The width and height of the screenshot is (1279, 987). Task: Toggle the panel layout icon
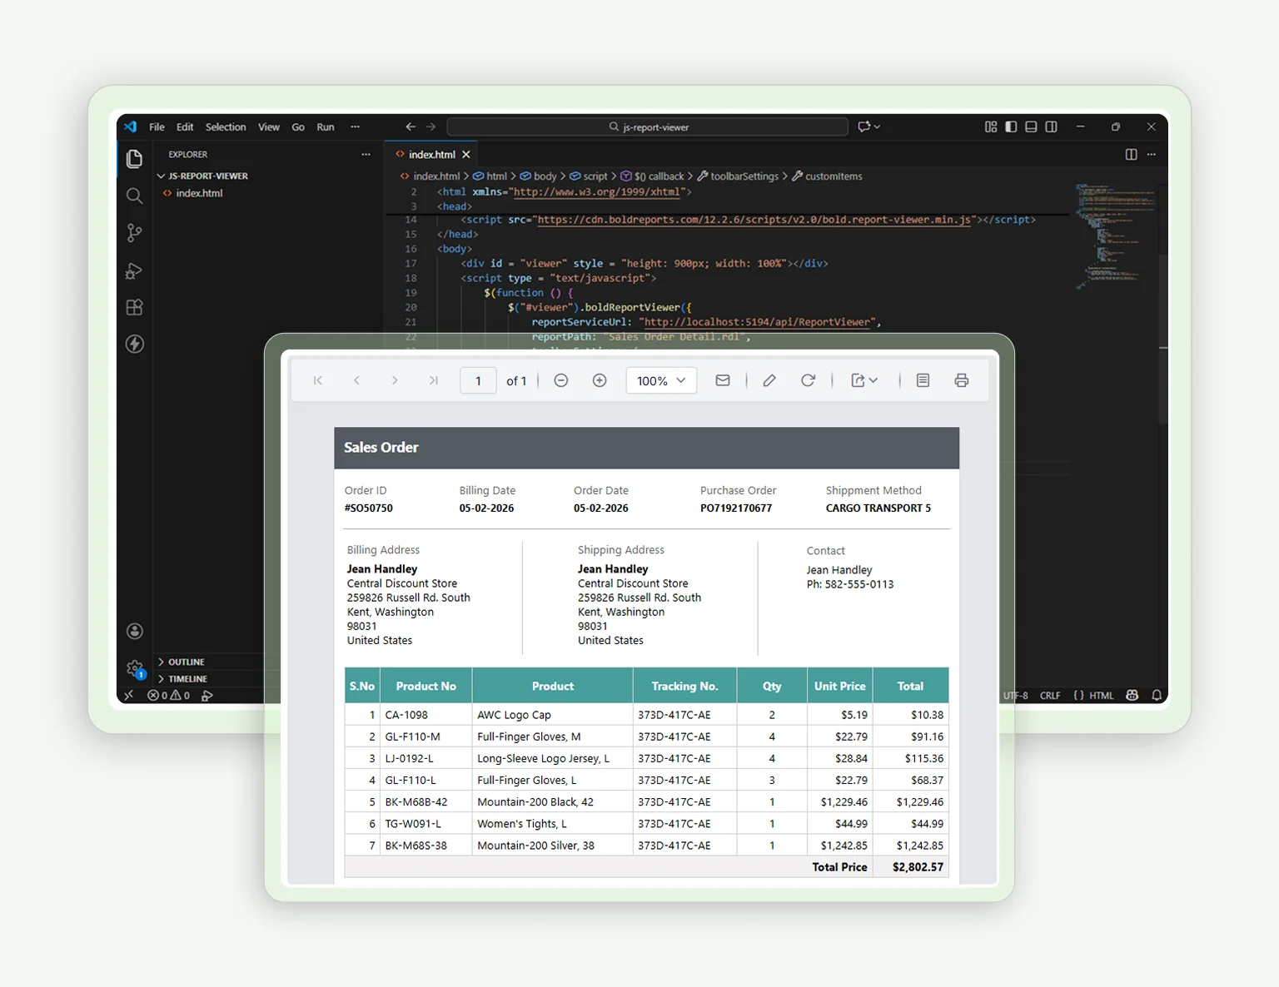point(1031,126)
